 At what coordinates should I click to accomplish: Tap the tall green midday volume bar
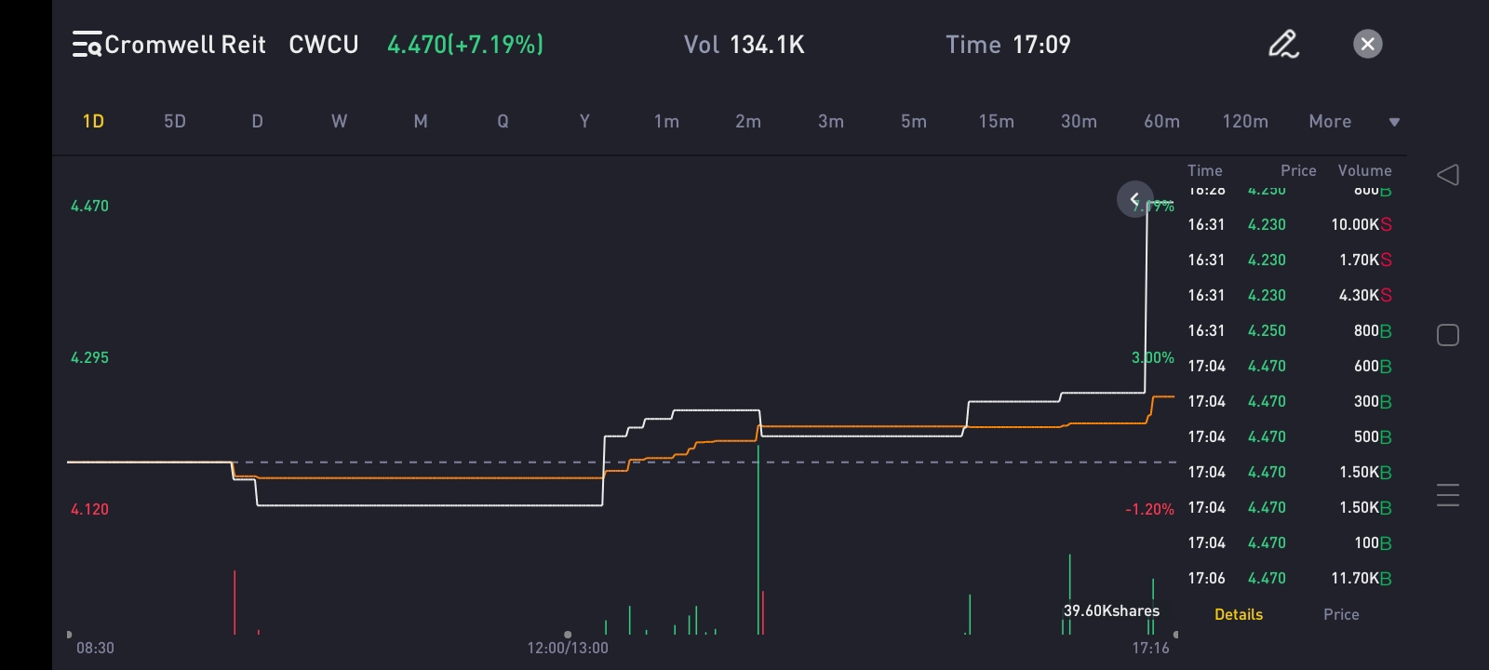[x=758, y=540]
